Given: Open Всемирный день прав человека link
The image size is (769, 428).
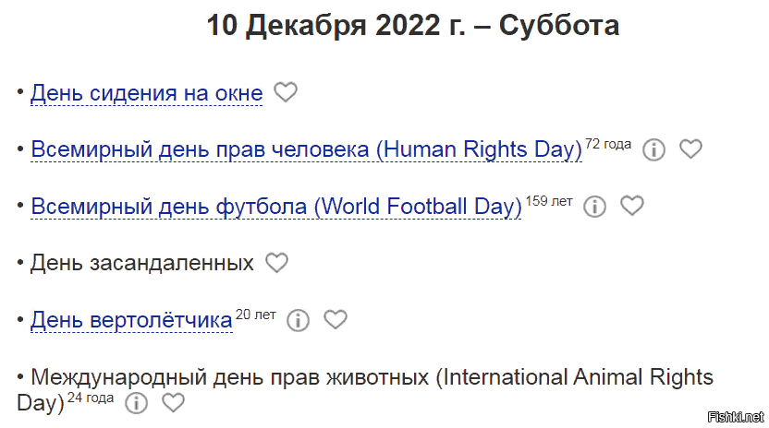Looking at the screenshot, I should 306,149.
